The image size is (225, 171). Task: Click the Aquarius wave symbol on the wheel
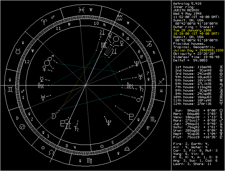tap(120, 17)
